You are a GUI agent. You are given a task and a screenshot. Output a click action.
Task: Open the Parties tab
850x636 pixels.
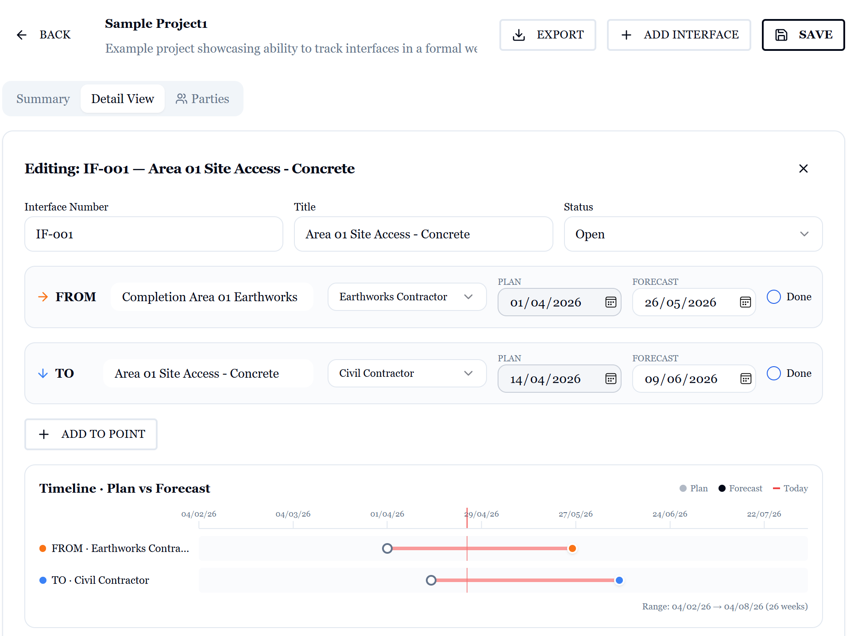tap(202, 99)
